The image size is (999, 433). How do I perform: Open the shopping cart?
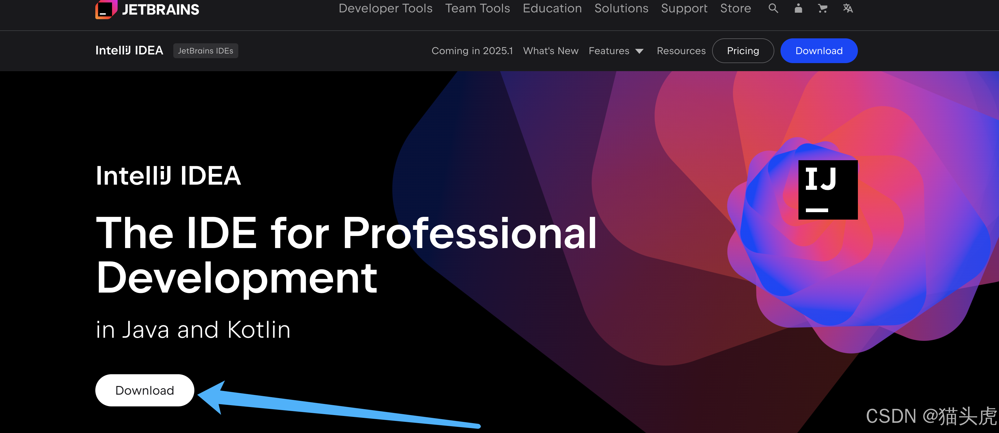(823, 8)
